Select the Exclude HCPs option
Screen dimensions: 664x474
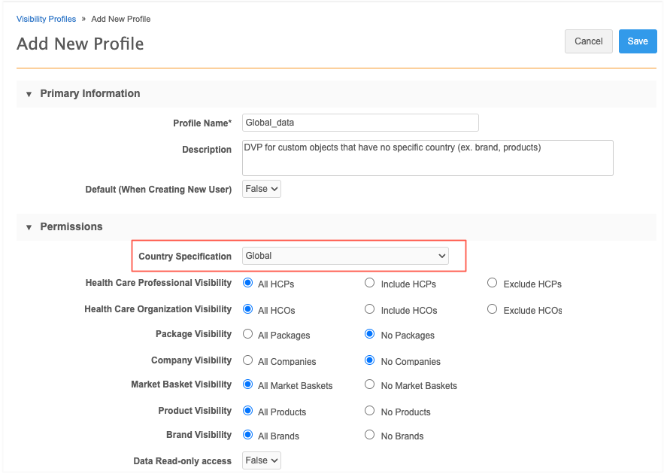pyautogui.click(x=493, y=284)
